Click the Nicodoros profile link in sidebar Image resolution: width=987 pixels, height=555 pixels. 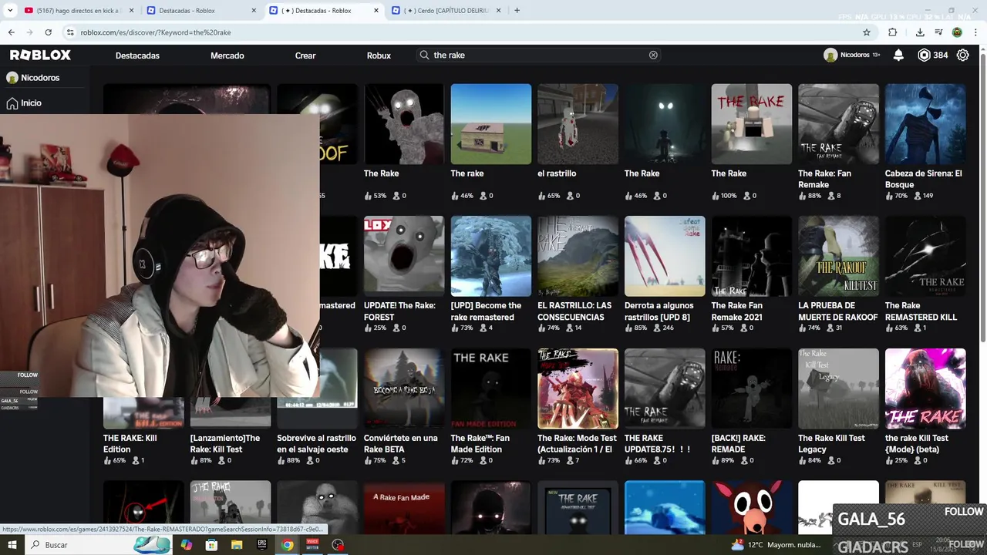[x=33, y=78]
